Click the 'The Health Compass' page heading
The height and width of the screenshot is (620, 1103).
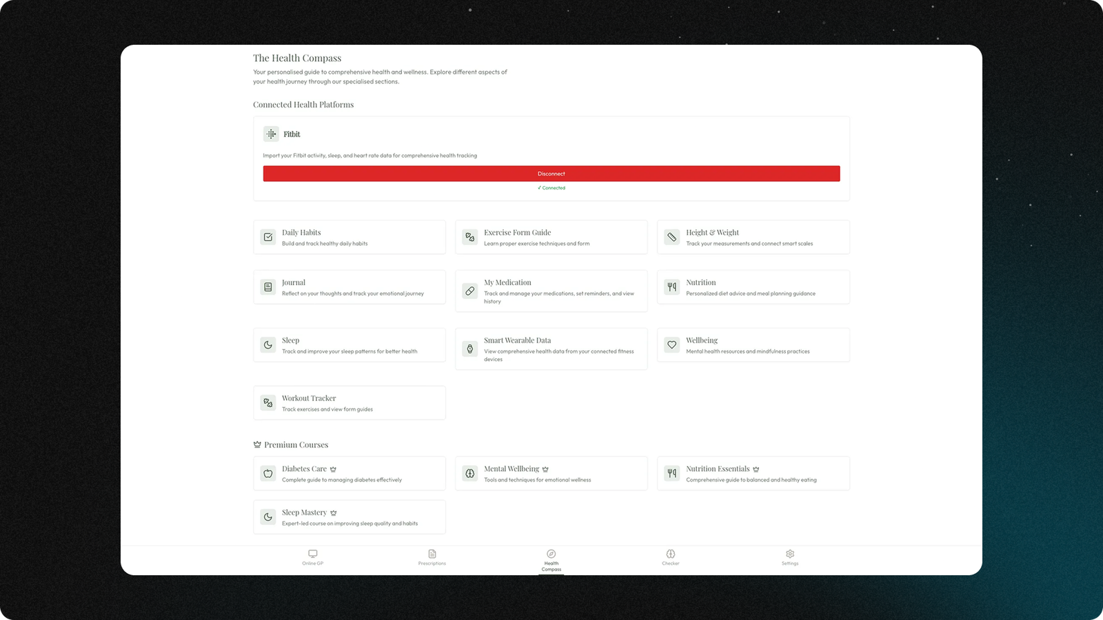click(x=297, y=59)
